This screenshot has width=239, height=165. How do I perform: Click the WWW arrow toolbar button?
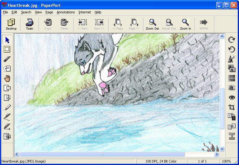point(204,24)
